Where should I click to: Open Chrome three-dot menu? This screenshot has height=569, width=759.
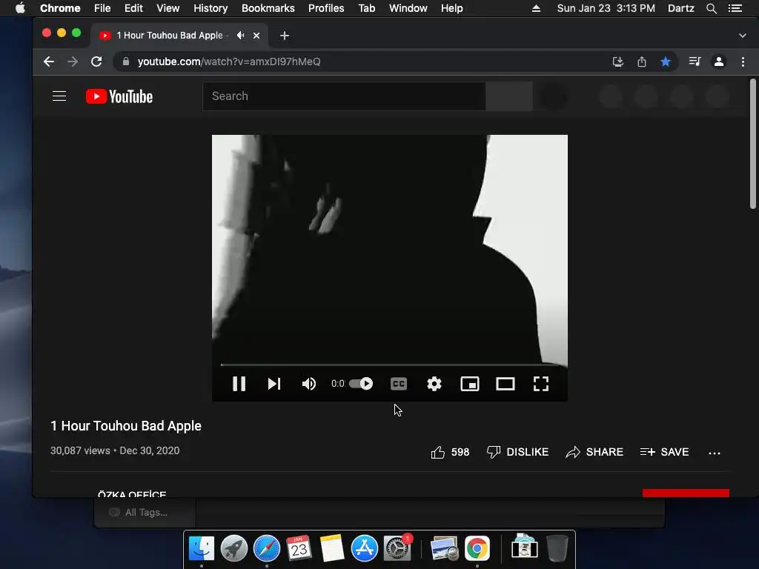point(743,61)
